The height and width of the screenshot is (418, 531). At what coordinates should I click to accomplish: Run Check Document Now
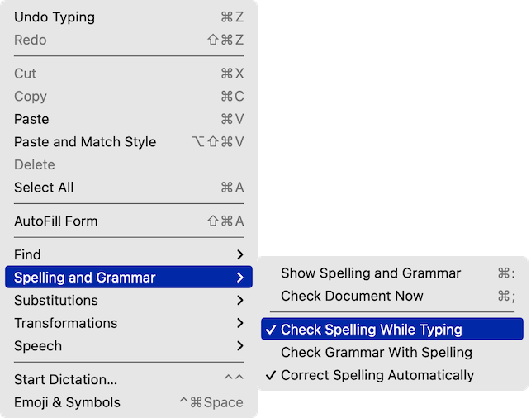point(352,296)
